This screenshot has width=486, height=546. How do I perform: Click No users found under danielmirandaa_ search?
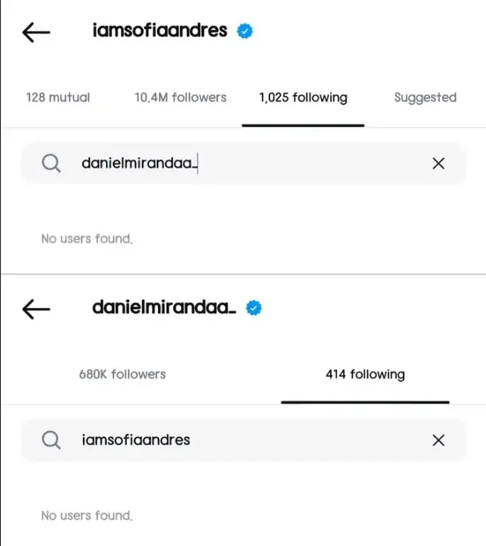[x=87, y=239]
